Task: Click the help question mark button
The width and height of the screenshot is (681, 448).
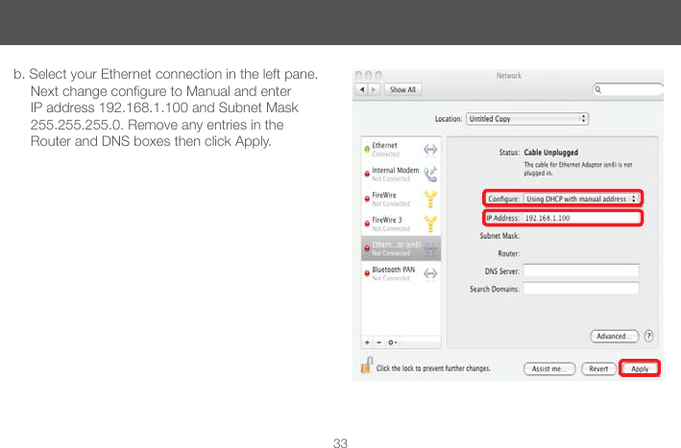Action: 648,336
